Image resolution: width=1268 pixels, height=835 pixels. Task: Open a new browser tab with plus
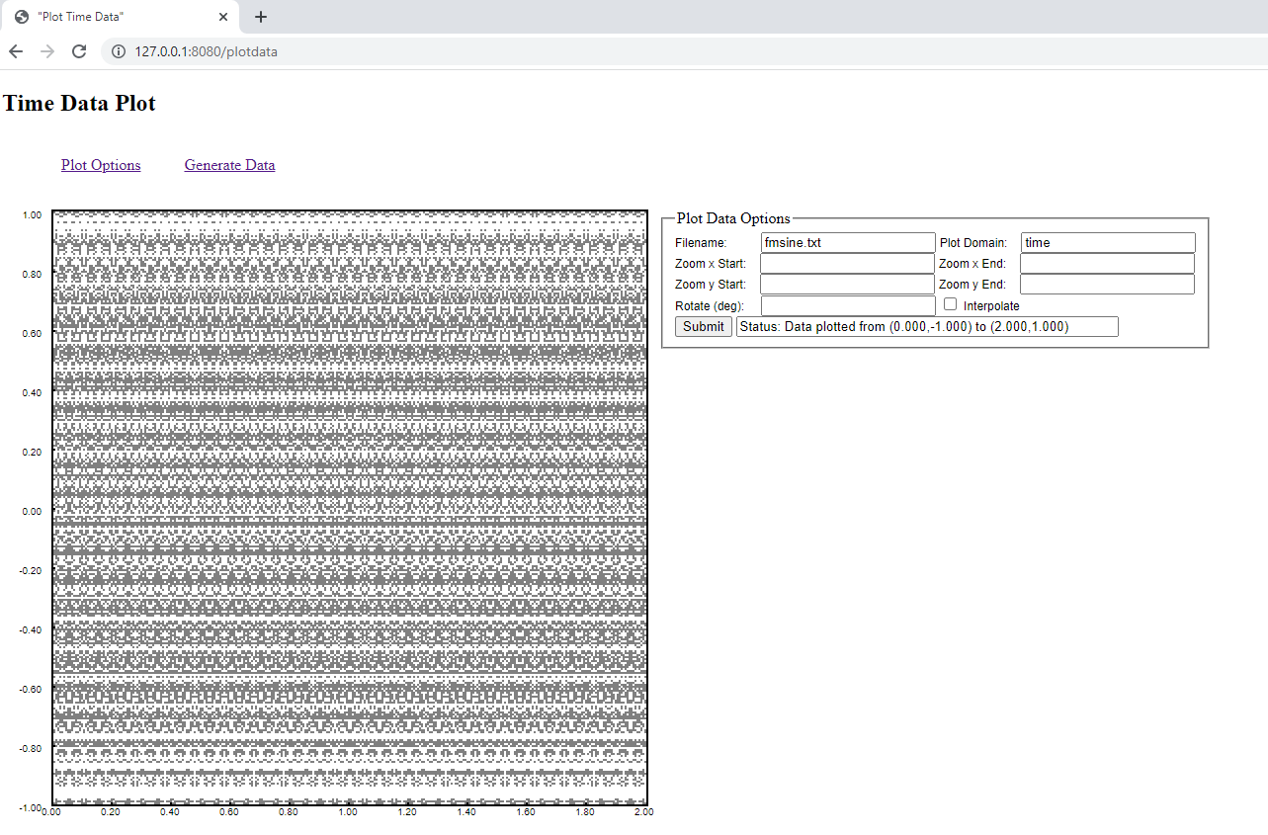(x=261, y=17)
